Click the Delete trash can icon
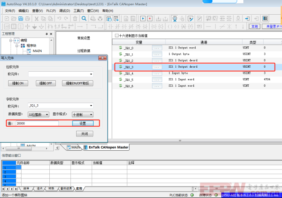This screenshot has width=282, height=198. [x=75, y=18]
